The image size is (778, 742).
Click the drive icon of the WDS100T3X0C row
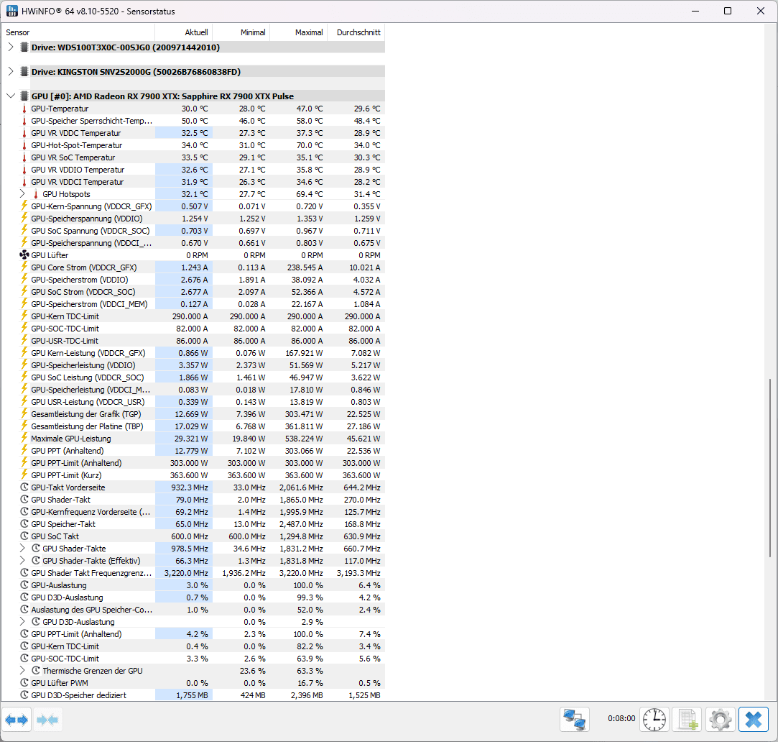click(24, 47)
